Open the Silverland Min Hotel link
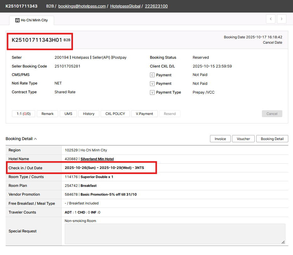The width and height of the screenshot is (293, 255). [x=97, y=159]
